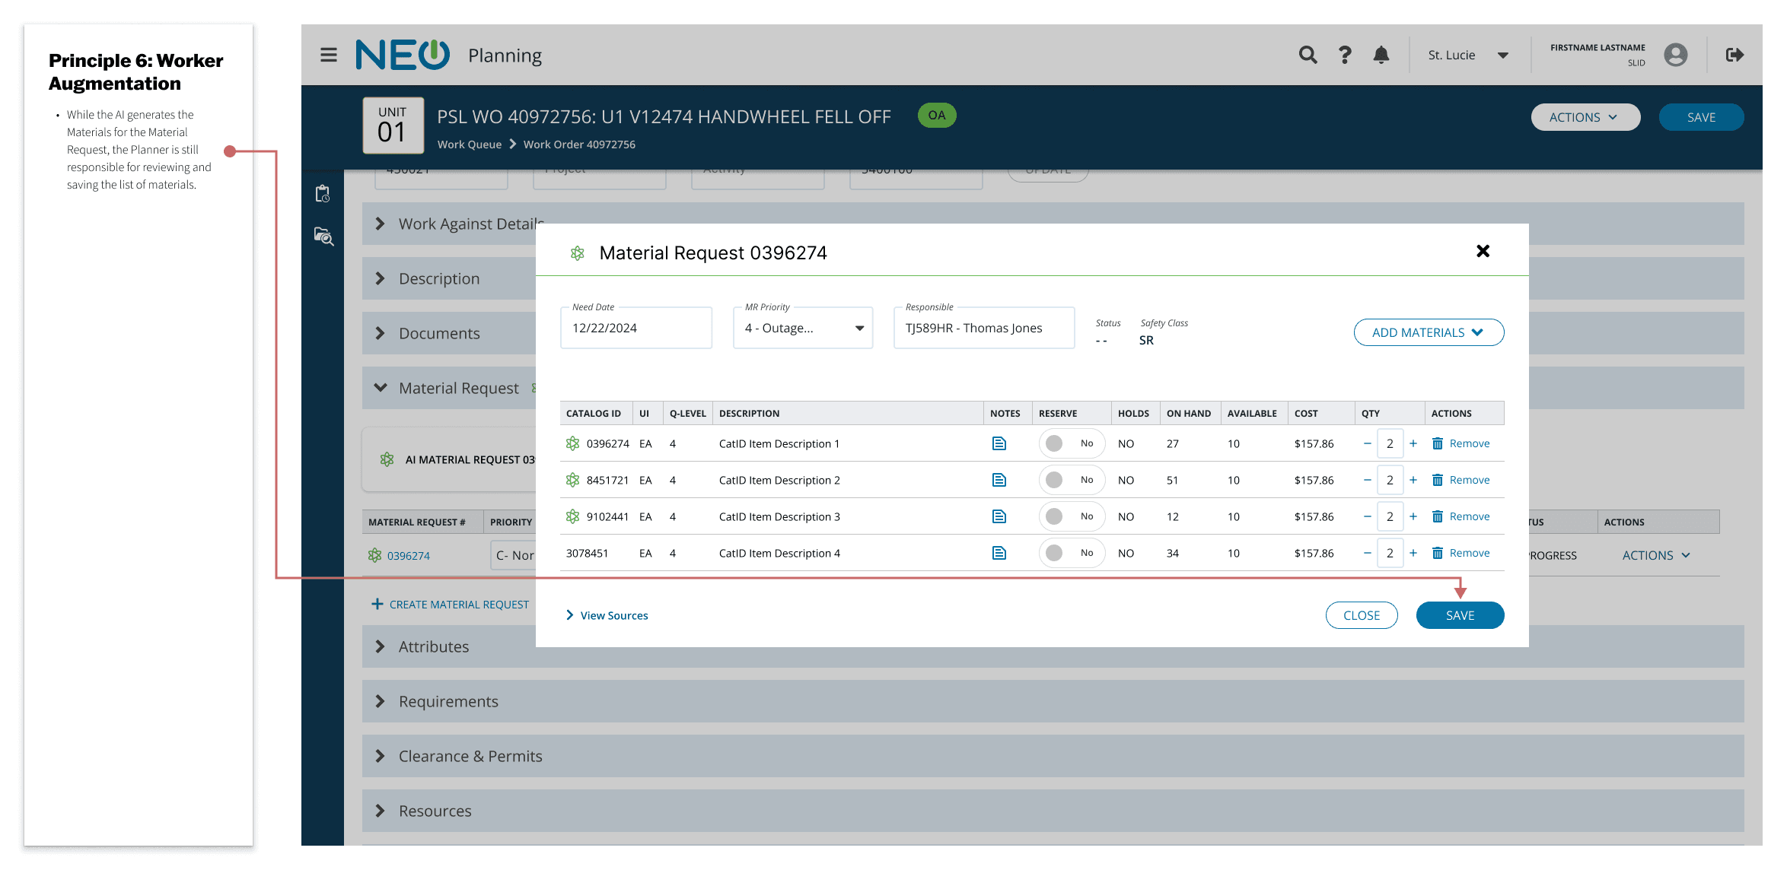Open the hamburger navigation menu
The width and height of the screenshot is (1787, 870).
pos(328,55)
